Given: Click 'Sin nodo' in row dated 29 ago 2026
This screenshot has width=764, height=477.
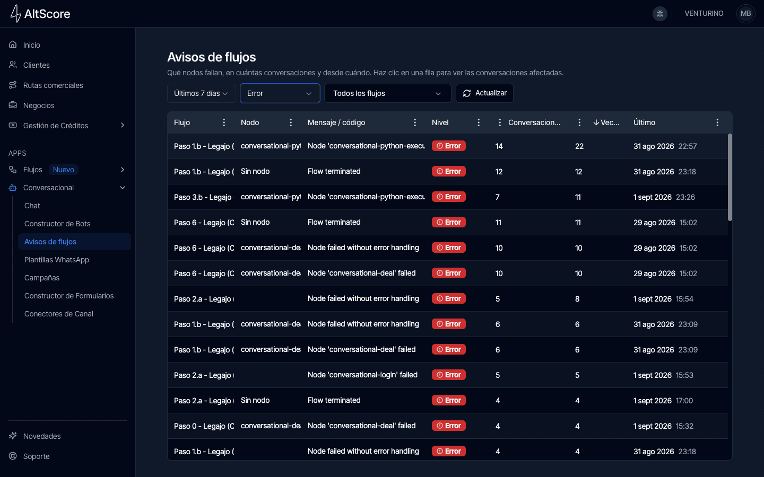Looking at the screenshot, I should (255, 222).
